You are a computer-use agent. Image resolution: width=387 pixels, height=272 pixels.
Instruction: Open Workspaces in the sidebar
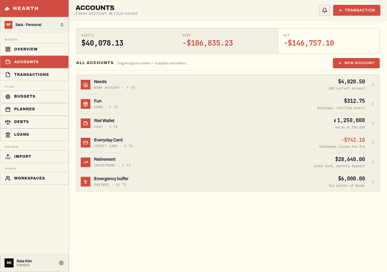click(x=34, y=178)
